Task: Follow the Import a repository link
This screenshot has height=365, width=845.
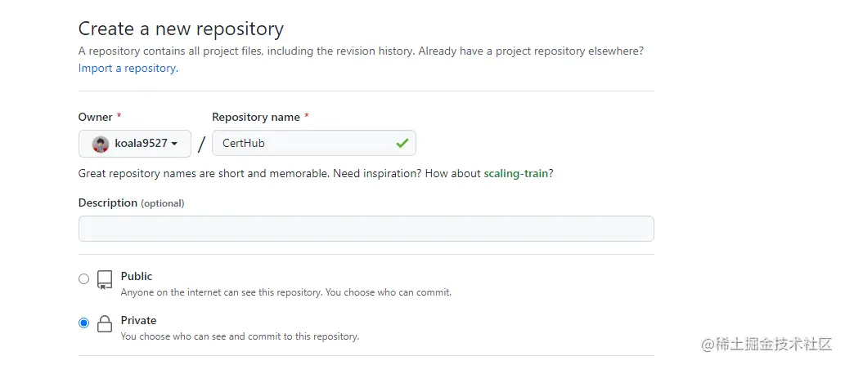Action: pos(128,69)
